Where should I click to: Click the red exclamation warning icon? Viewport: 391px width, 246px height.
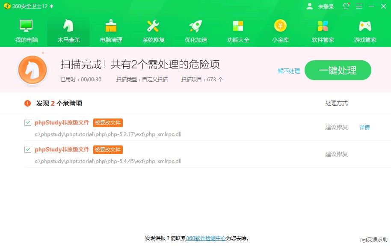(x=27, y=103)
